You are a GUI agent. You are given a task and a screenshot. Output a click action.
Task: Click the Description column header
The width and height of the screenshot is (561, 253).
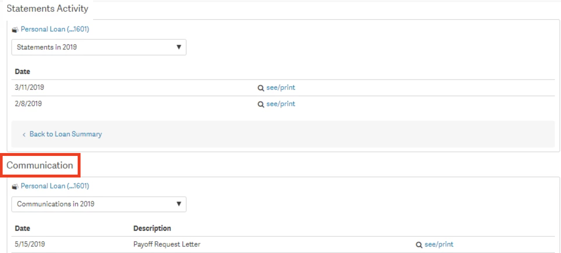152,228
